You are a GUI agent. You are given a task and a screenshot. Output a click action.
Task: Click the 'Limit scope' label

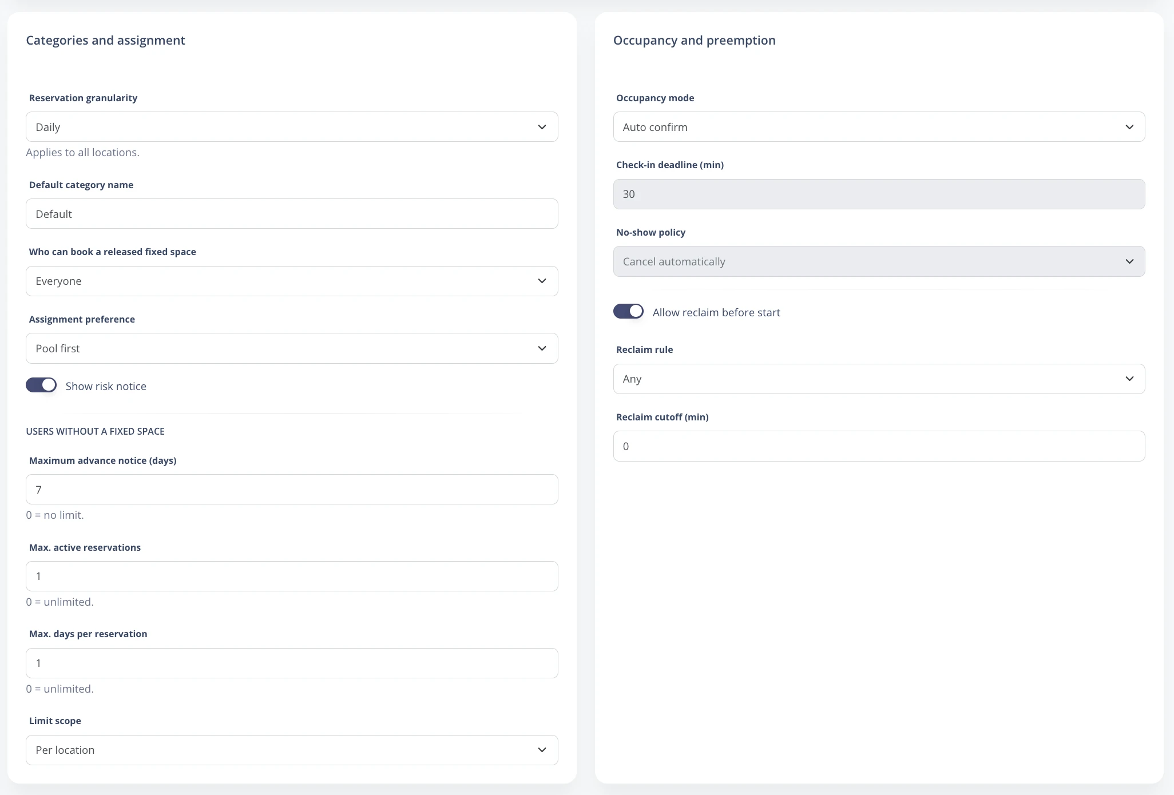[x=55, y=721]
